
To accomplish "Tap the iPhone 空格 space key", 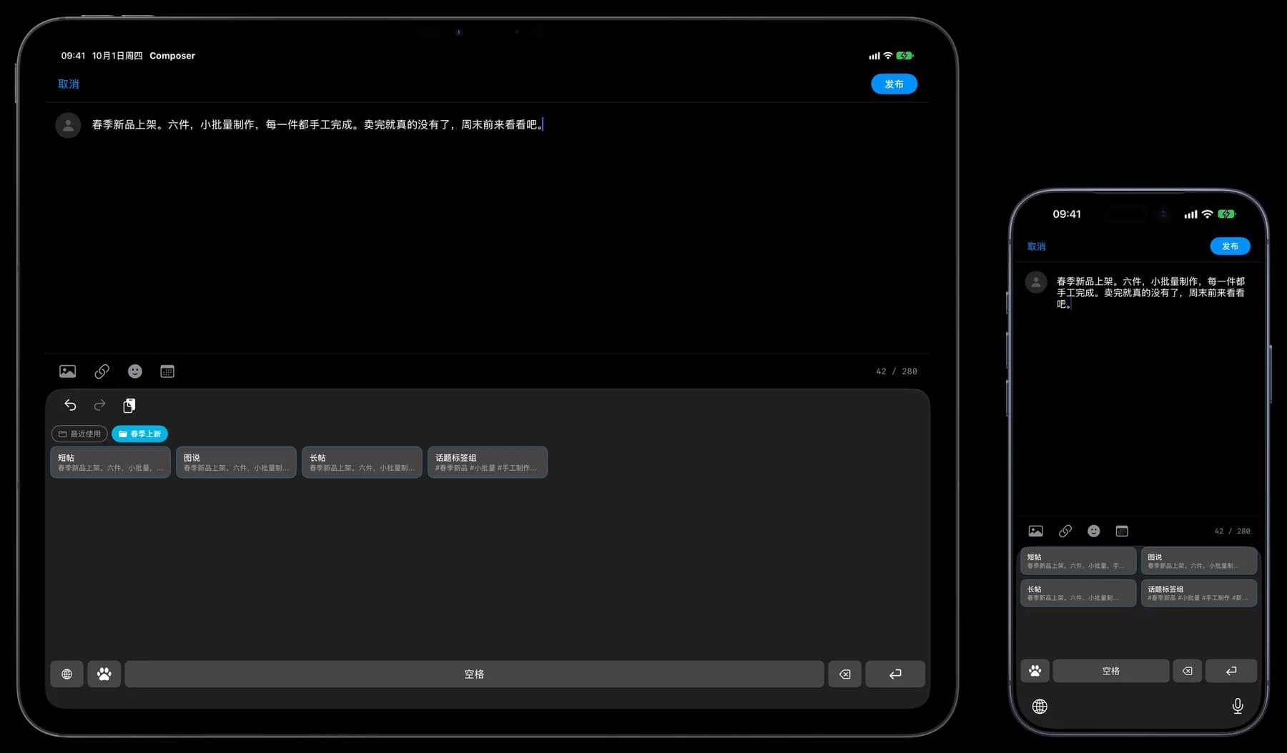I will coord(1111,671).
